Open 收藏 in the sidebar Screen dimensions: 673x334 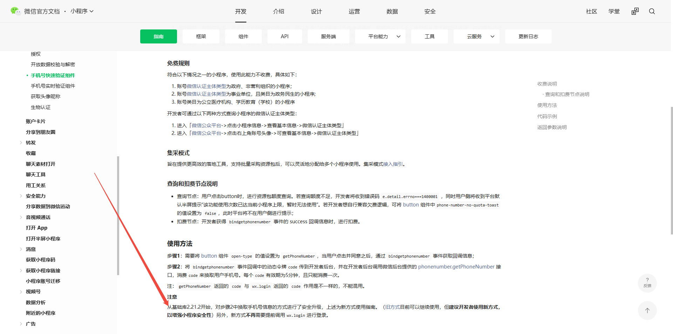pyautogui.click(x=31, y=153)
